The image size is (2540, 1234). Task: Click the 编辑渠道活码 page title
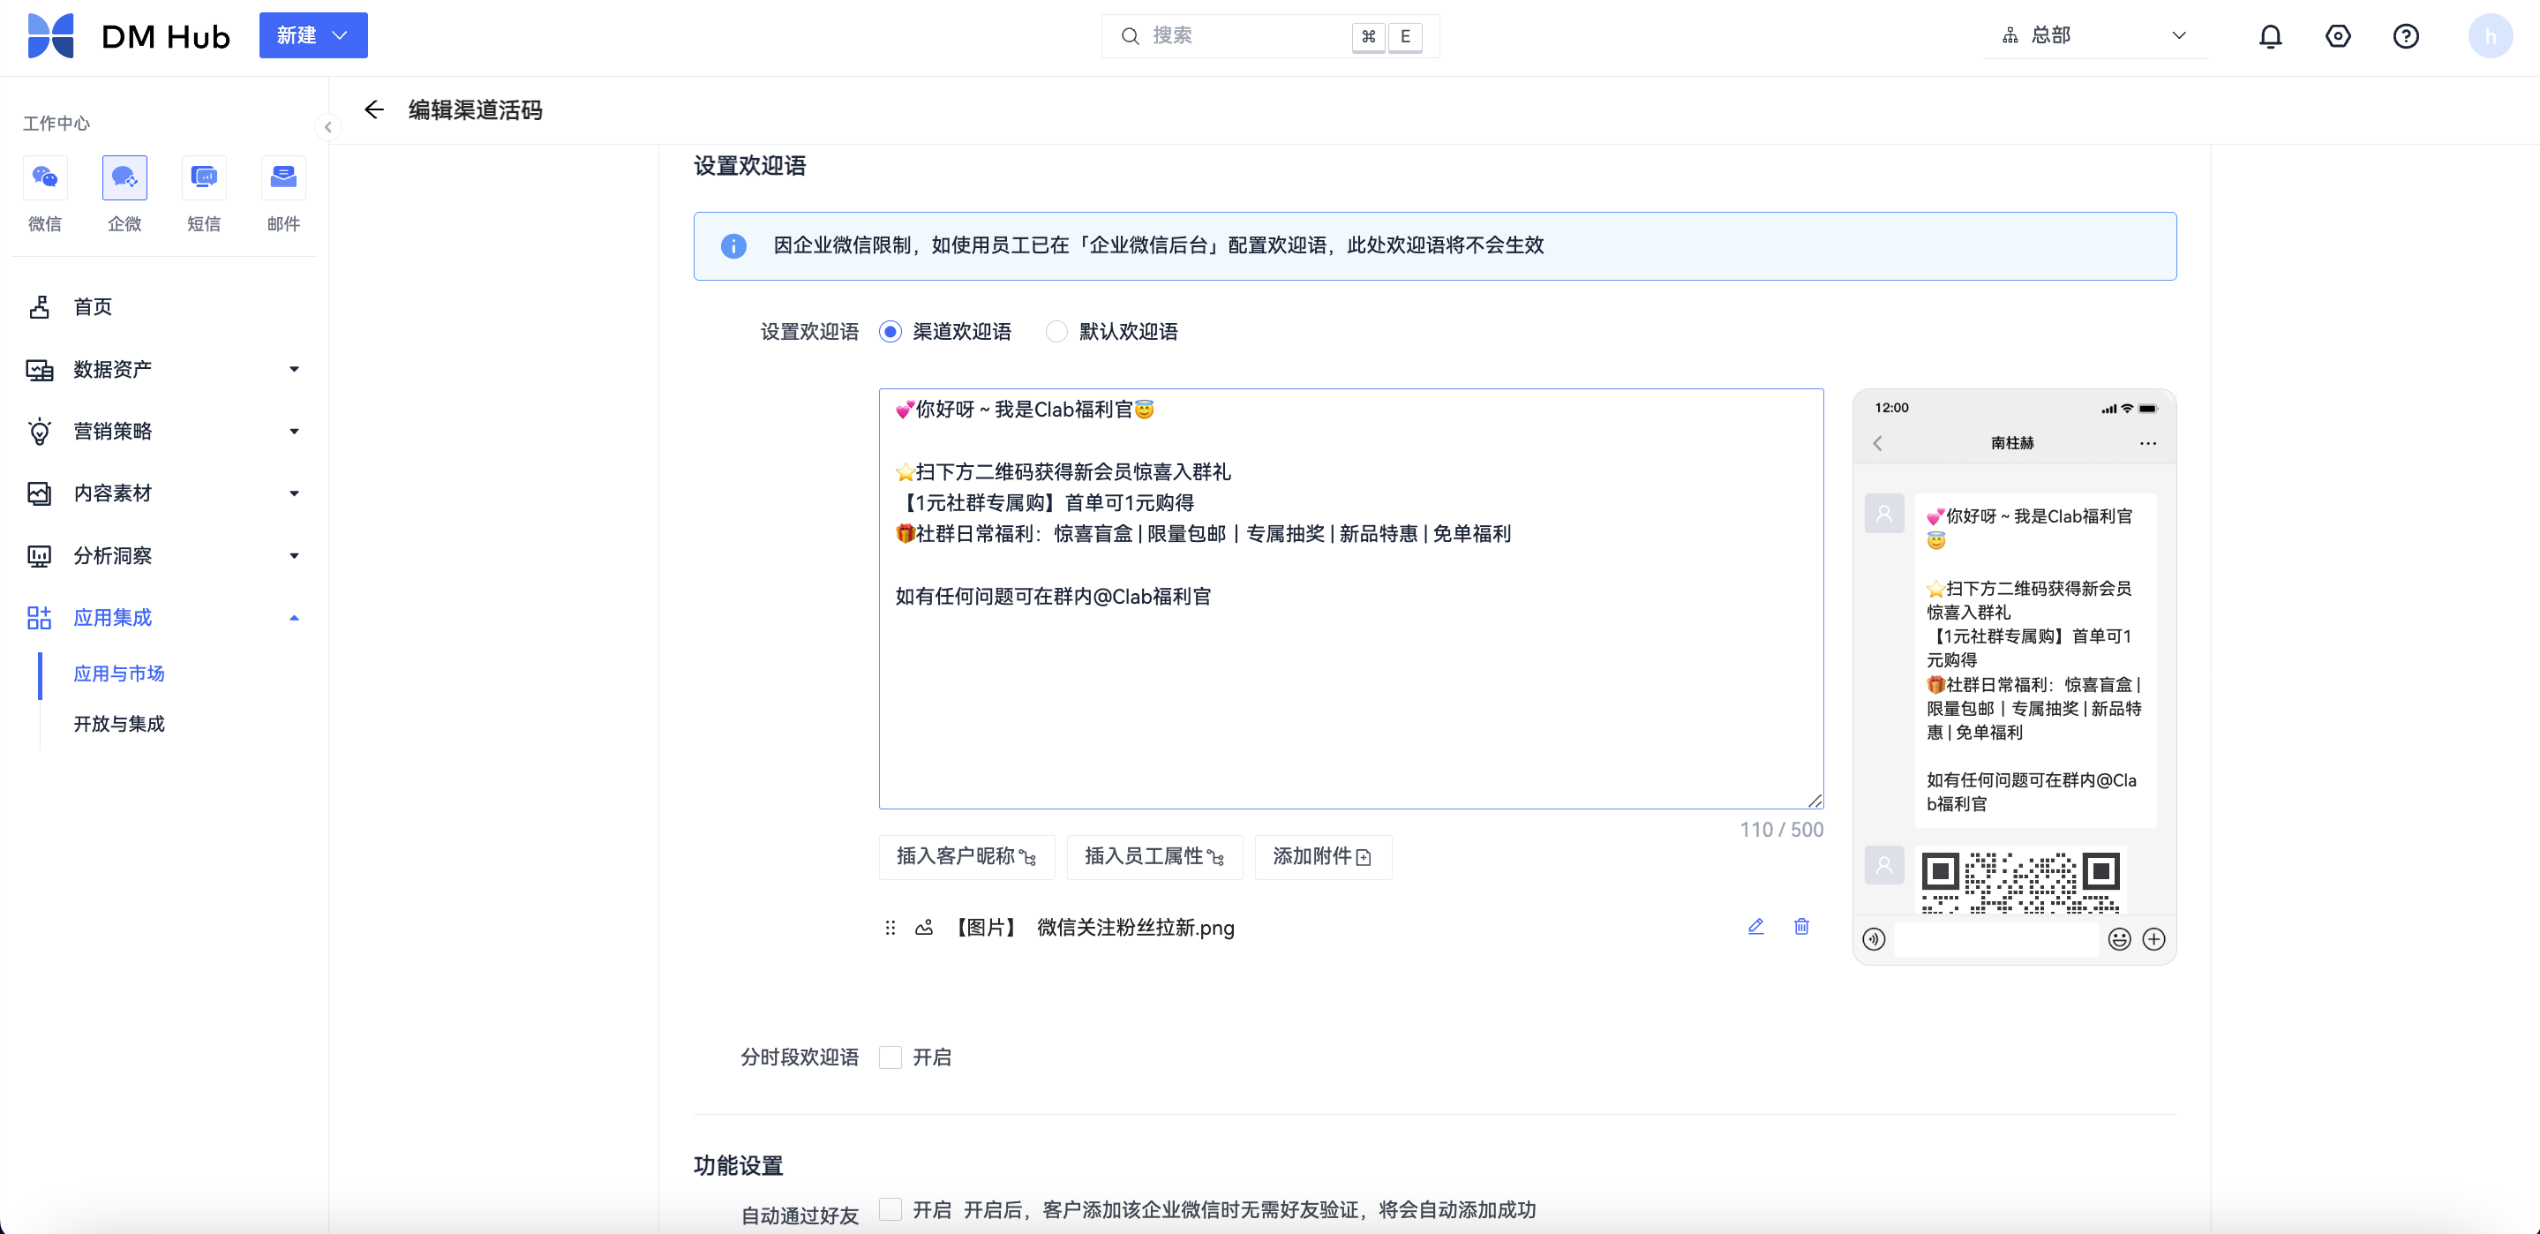pyautogui.click(x=476, y=110)
